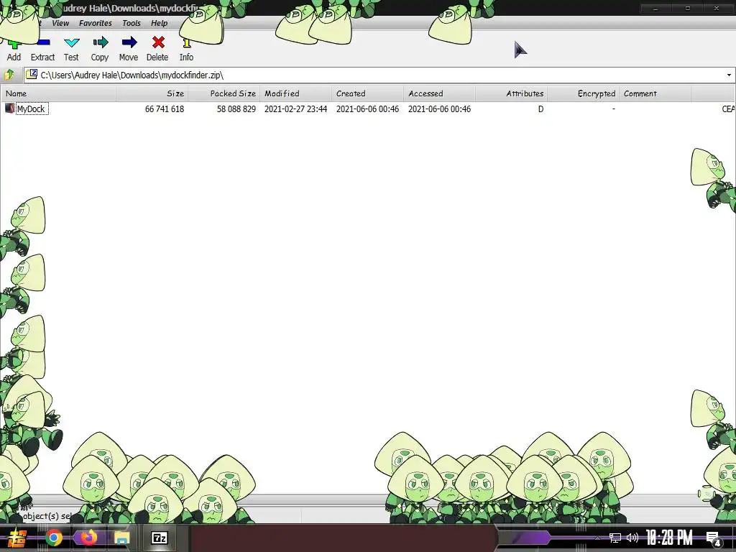Image resolution: width=736 pixels, height=552 pixels.
Task: Open the network tray icon
Action: 615,538
